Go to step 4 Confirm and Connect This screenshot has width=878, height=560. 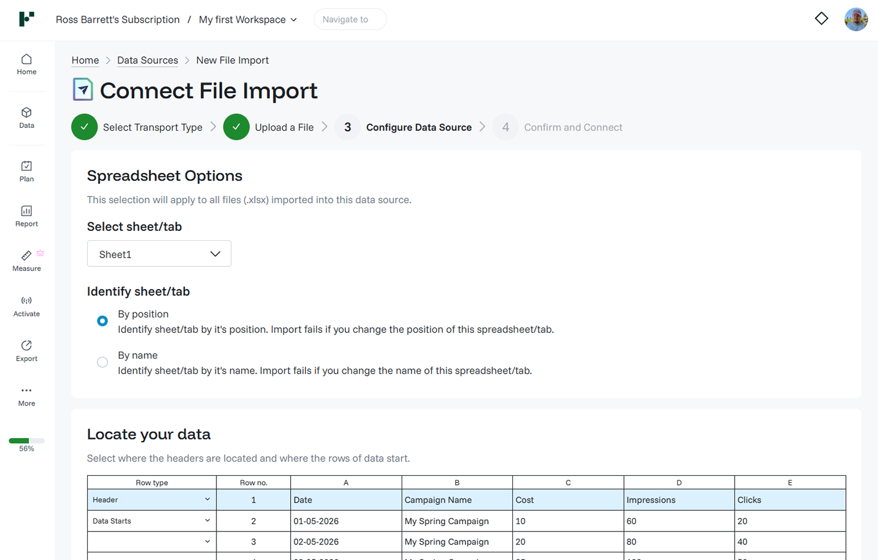[558, 127]
